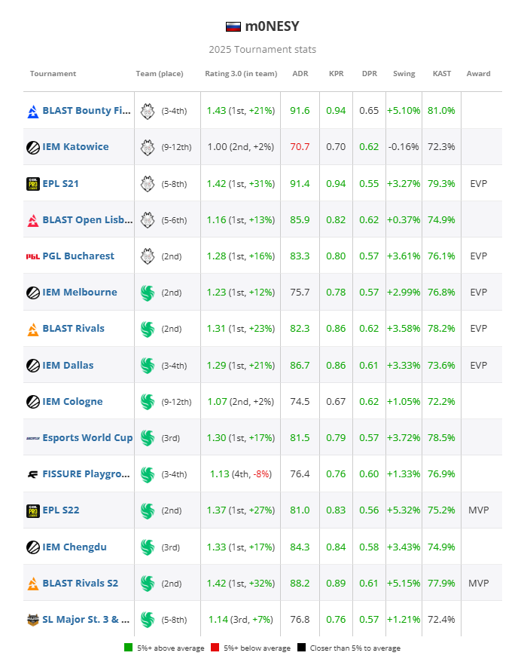
Task: Click the KAST column header
Action: [442, 74]
